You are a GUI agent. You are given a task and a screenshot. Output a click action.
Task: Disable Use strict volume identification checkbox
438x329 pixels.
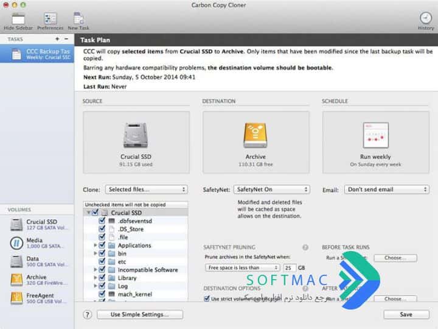207,299
